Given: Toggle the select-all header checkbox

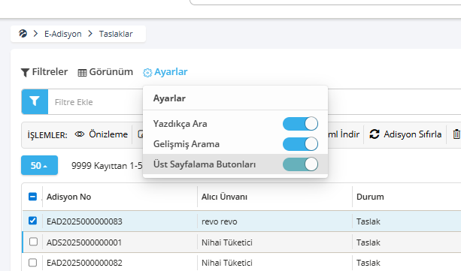Looking at the screenshot, I should point(32,197).
